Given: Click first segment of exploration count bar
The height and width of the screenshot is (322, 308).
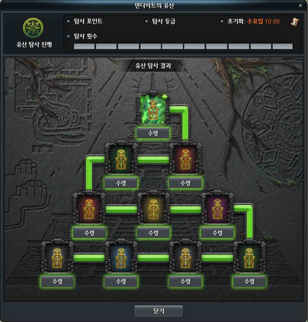Looking at the screenshot, I should tap(84, 46).
